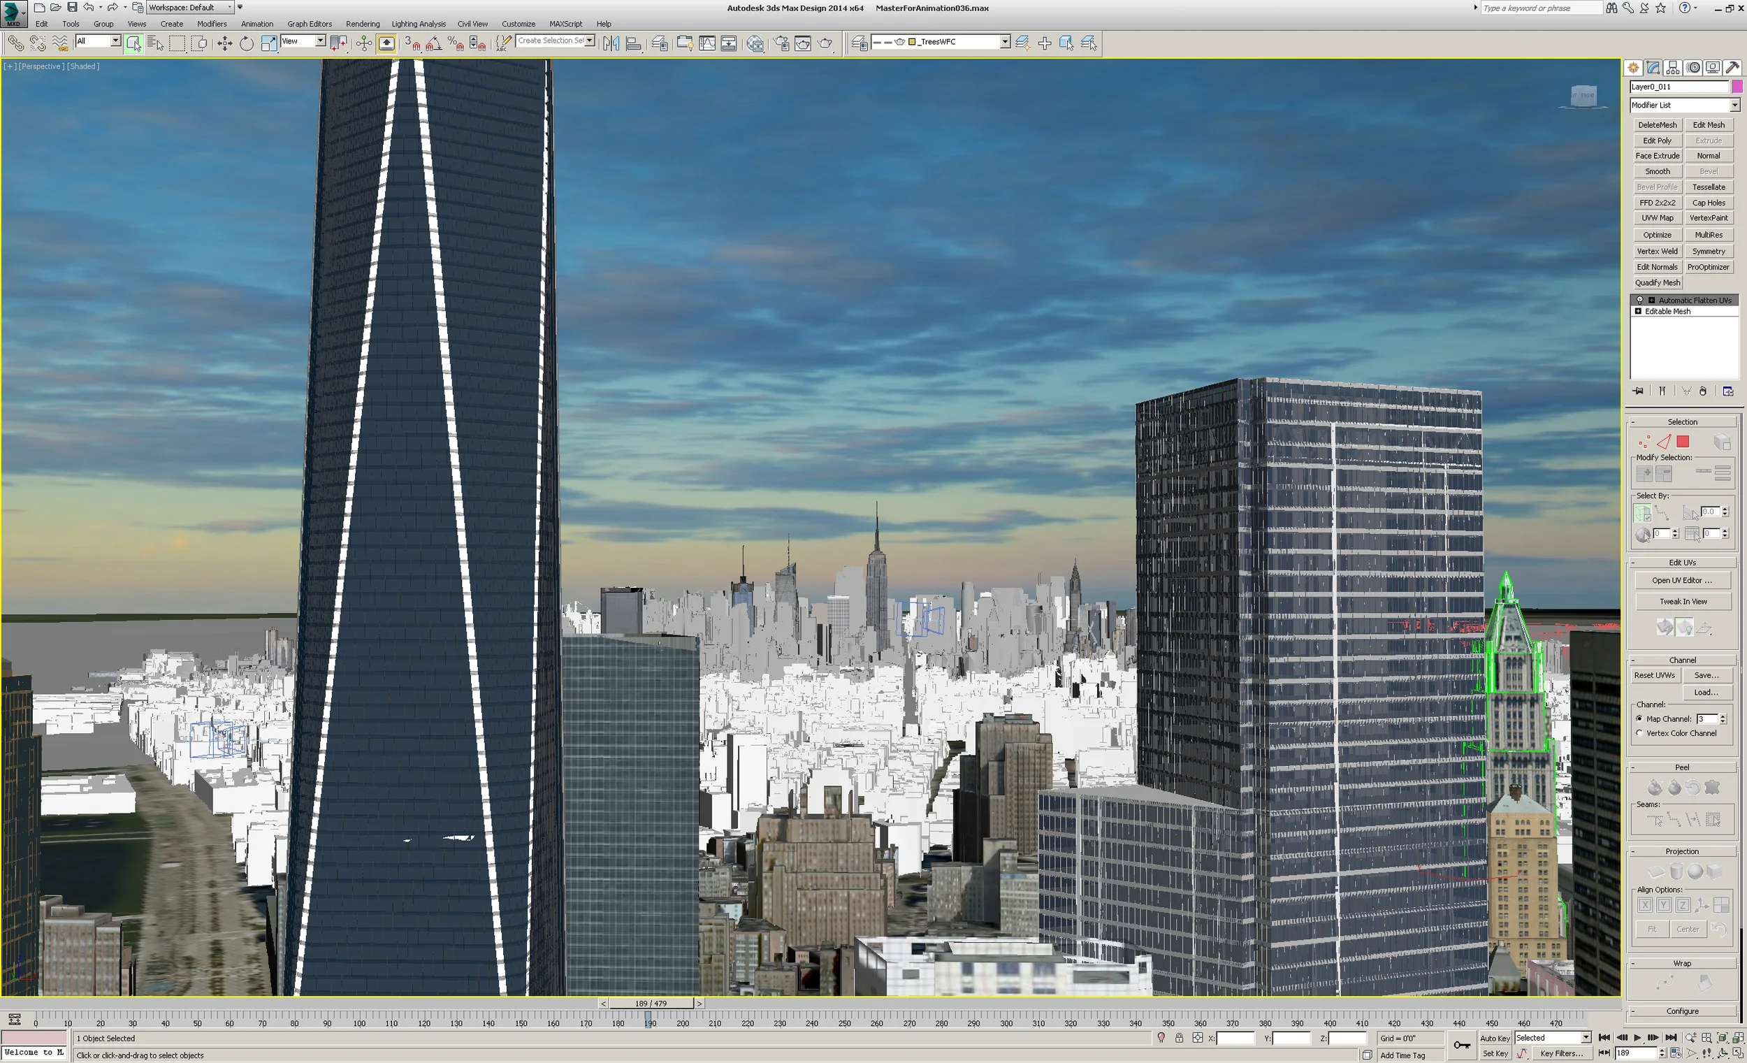This screenshot has width=1747, height=1063.
Task: Open the Rendering menu
Action: [362, 23]
